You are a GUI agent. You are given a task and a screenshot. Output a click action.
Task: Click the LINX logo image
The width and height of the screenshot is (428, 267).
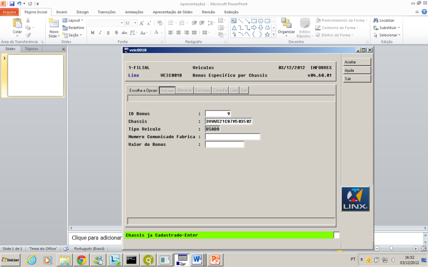[x=355, y=199]
